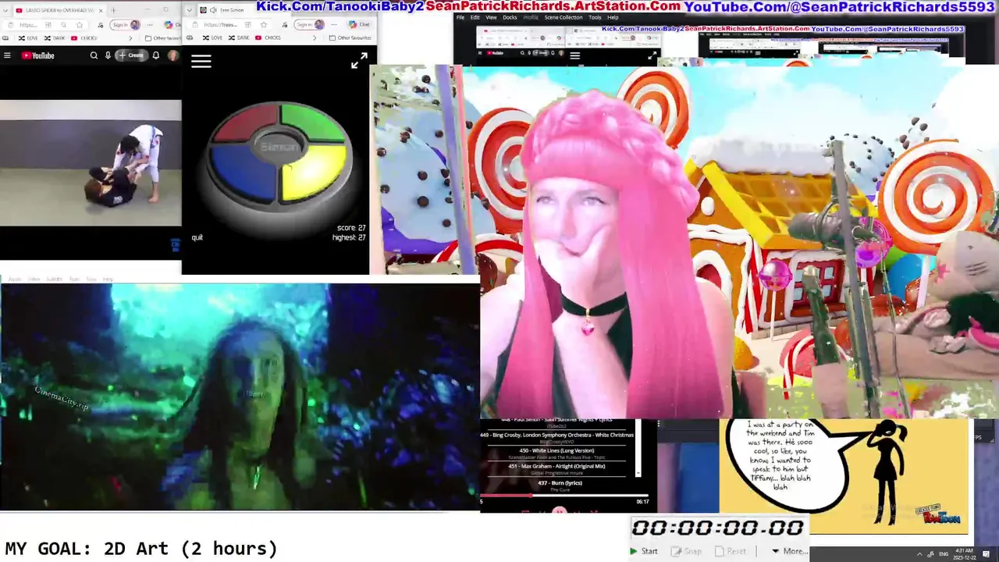Open OBS Edit menu

(x=475, y=17)
